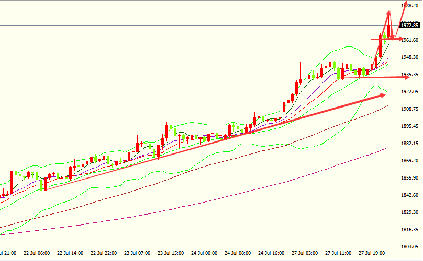Select the 1961.60 price axis label
Screen dimensions: 423x261
coord(409,40)
